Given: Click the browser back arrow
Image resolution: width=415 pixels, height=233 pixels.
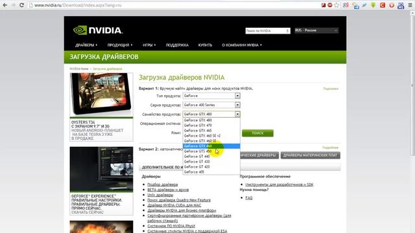Looking at the screenshot, I should 5,5.
